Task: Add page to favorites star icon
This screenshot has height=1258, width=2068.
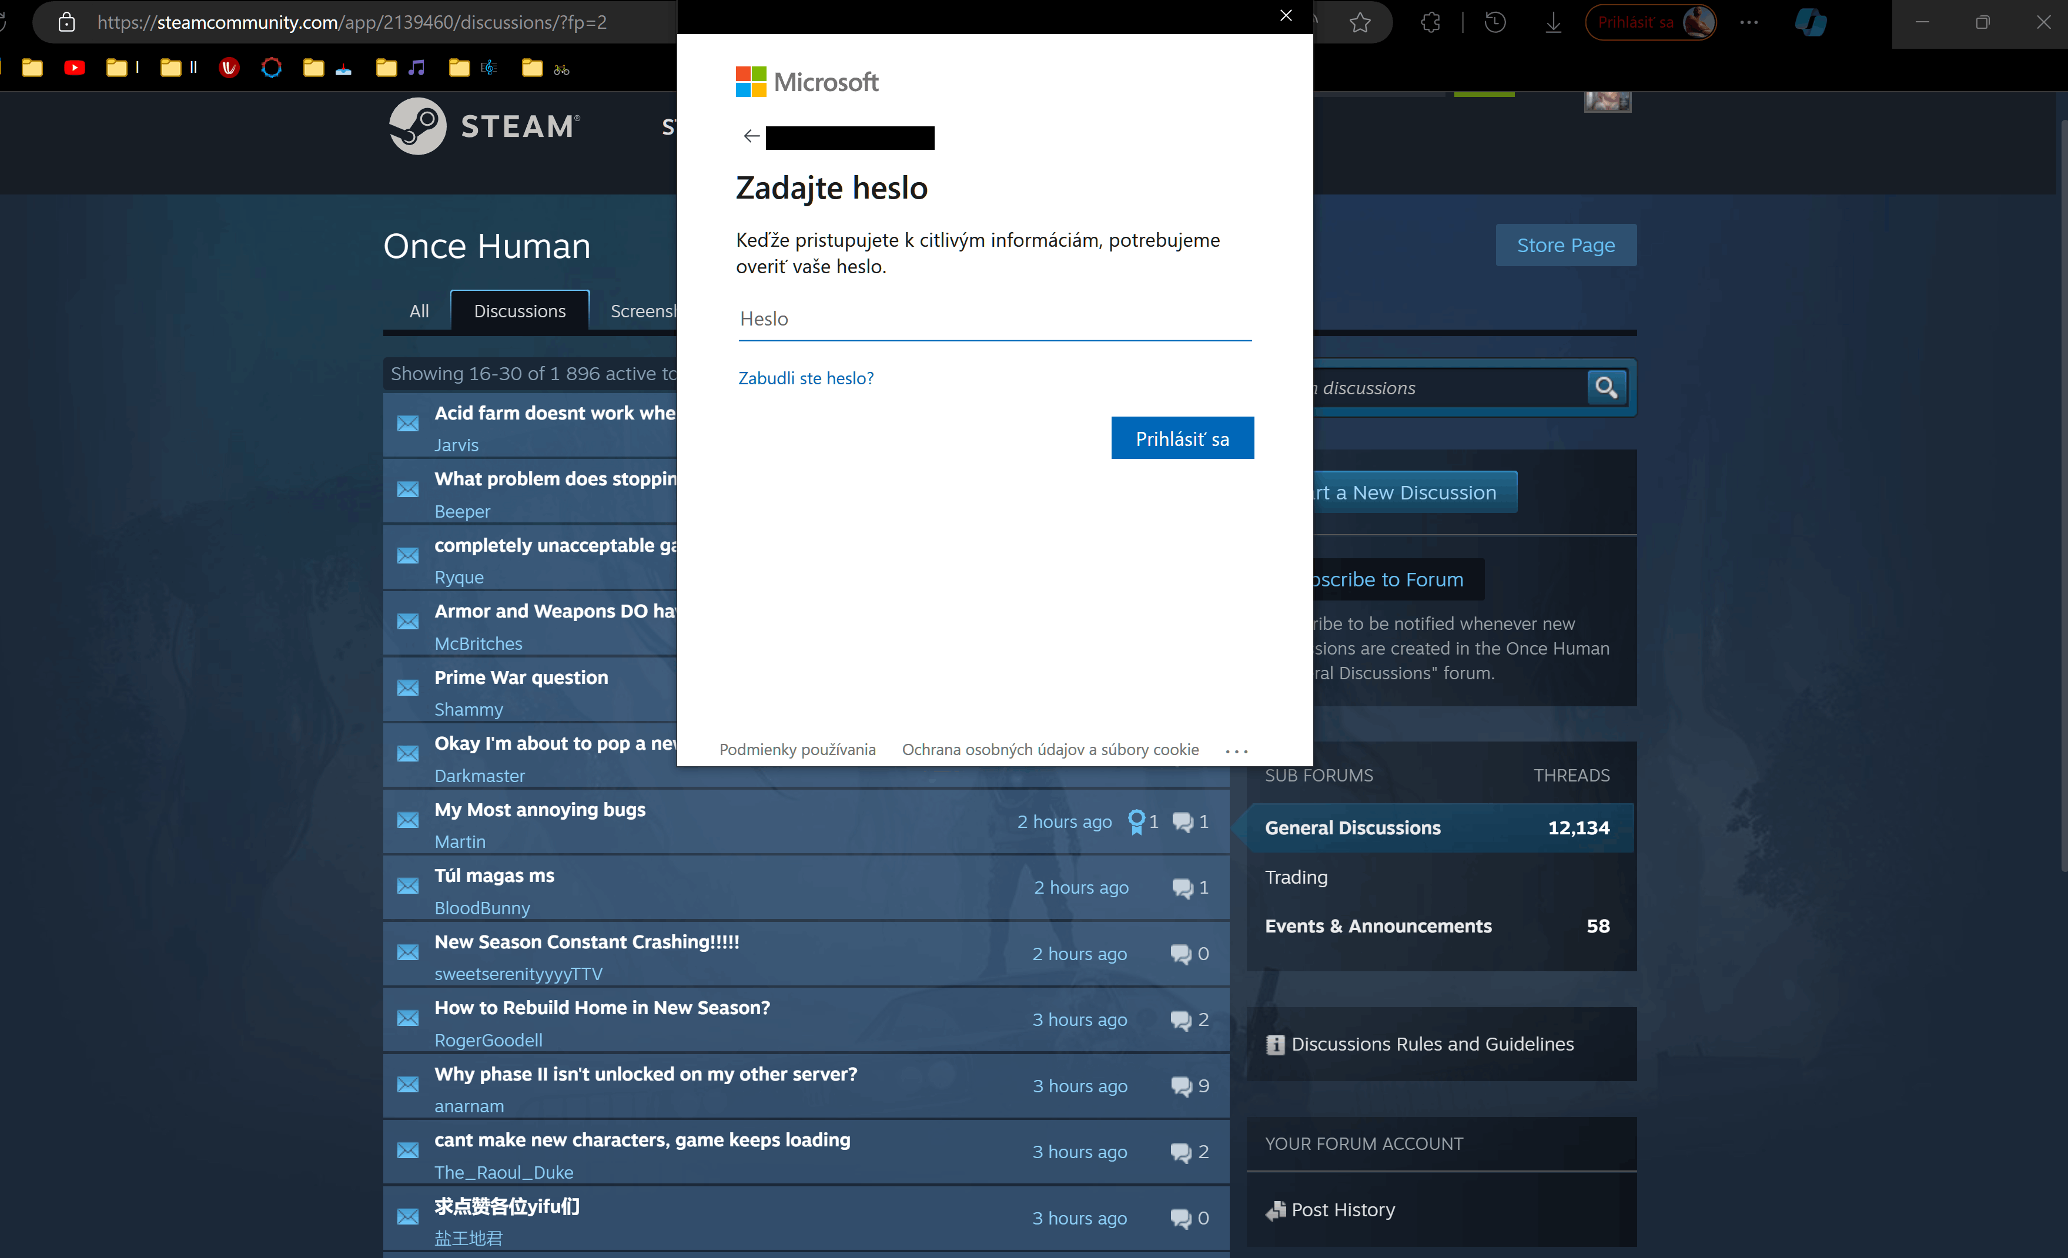Action: [1360, 23]
